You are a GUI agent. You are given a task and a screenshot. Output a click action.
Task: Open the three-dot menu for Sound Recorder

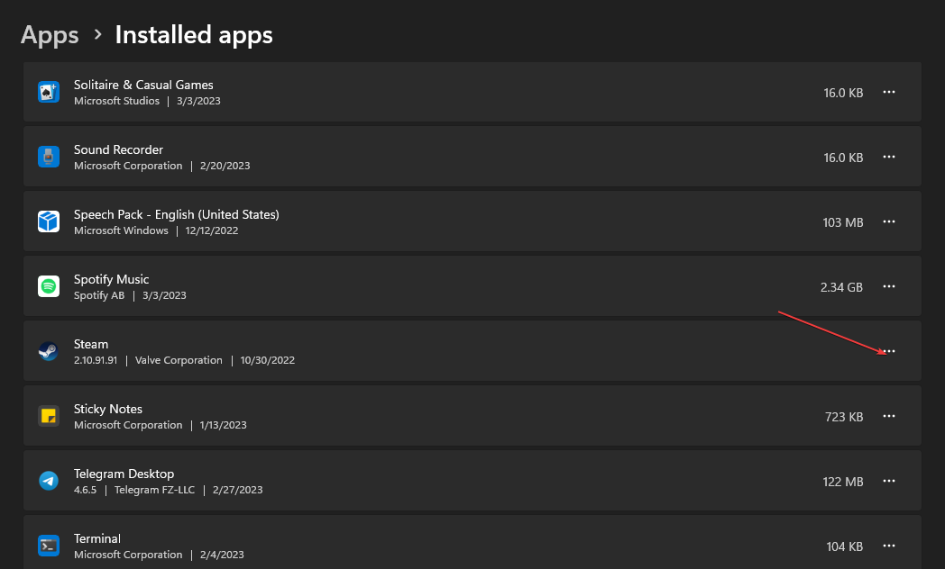[889, 157]
